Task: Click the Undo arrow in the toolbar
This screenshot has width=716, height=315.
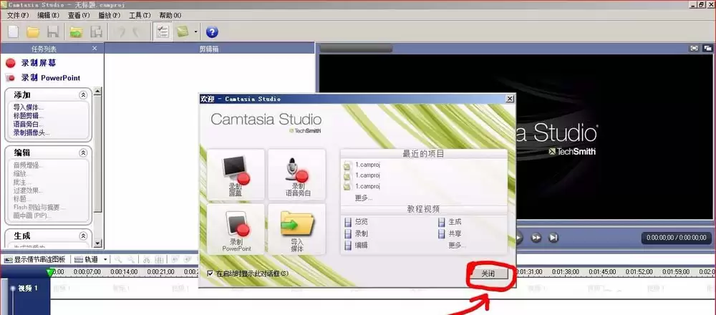Action: 121,32
